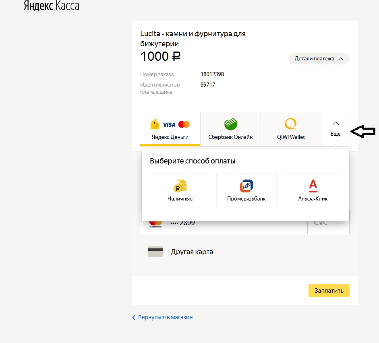Select the QIWI Wallet payment tab
This screenshot has width=379, height=343.
click(x=291, y=129)
